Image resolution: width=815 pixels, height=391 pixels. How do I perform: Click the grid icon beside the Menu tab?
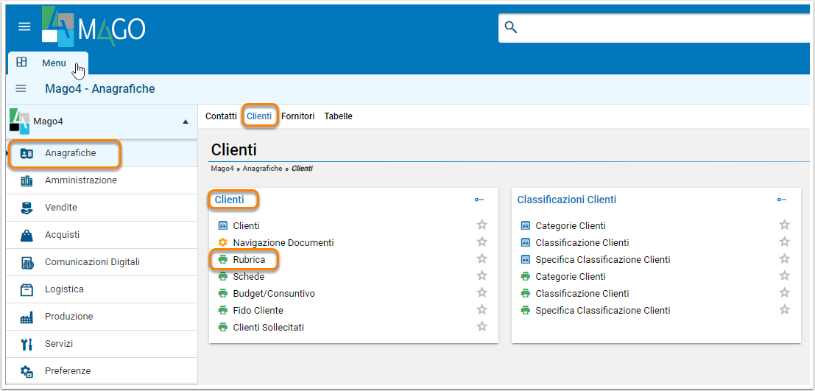tap(21, 63)
